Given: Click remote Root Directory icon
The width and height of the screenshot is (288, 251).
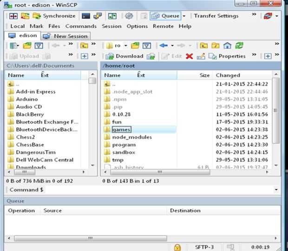Looking at the screenshot, I should (x=216, y=46).
